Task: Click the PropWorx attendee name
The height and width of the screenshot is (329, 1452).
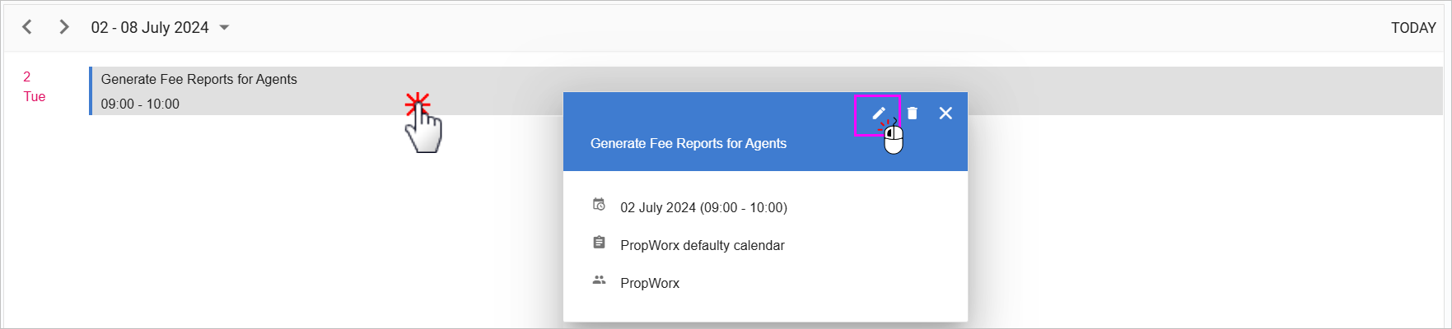Action: 650,283
